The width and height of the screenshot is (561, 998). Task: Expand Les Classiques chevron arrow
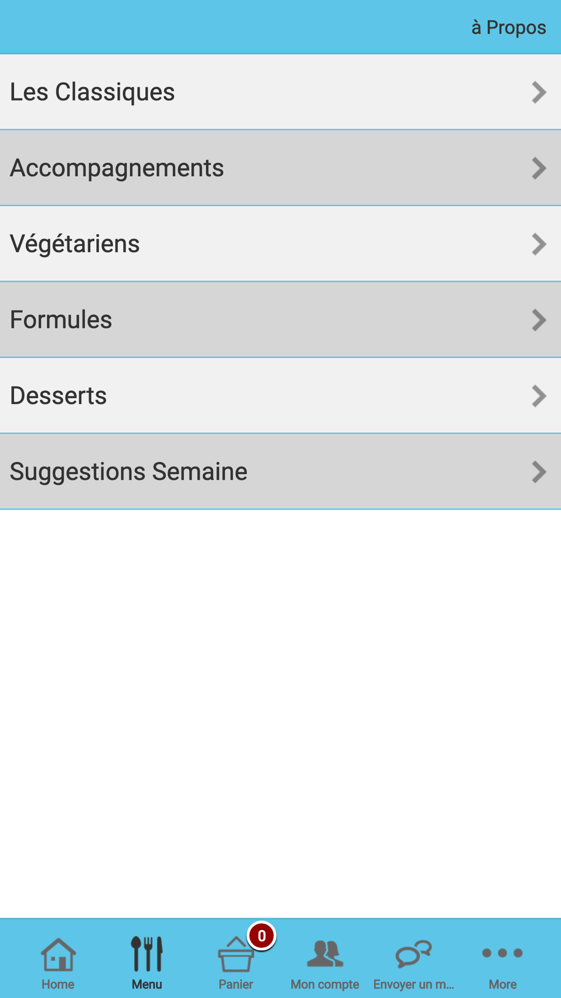tap(539, 92)
